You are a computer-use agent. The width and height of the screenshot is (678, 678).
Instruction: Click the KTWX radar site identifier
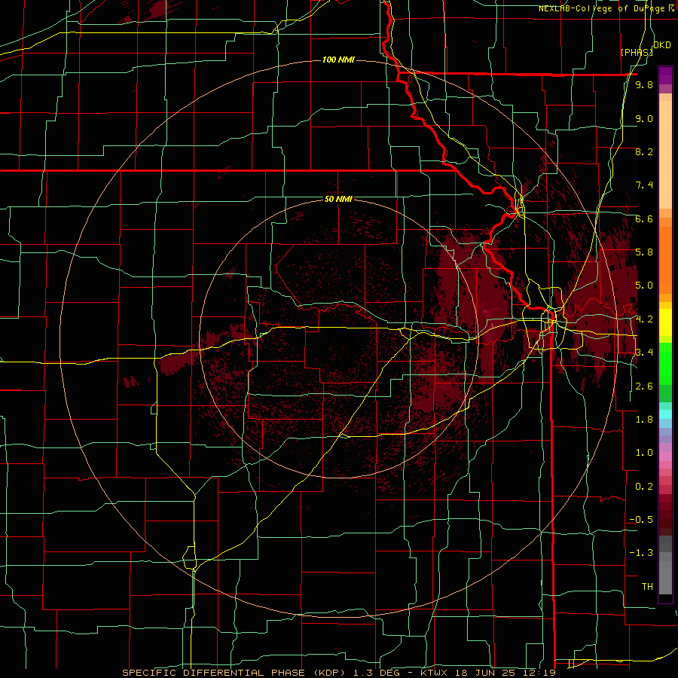435,673
